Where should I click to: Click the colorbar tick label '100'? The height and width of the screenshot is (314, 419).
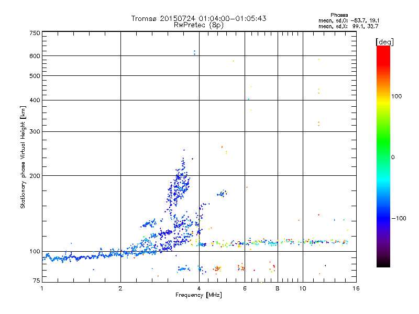tap(396, 96)
